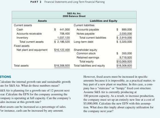
Task: Click Notes payable value 2,030,000
Action: (126, 34)
